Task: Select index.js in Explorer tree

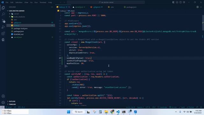Action: [x=31, y=26]
